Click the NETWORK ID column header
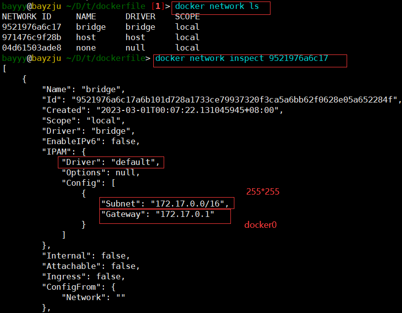This screenshot has height=313, width=402. pyautogui.click(x=27, y=16)
